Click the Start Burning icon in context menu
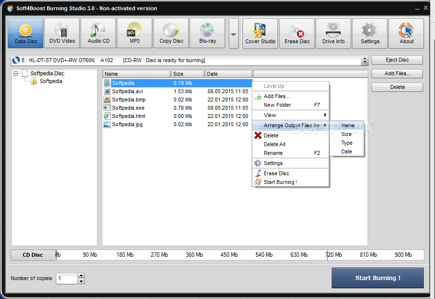Image resolution: width=435 pixels, height=299 pixels. (x=258, y=182)
